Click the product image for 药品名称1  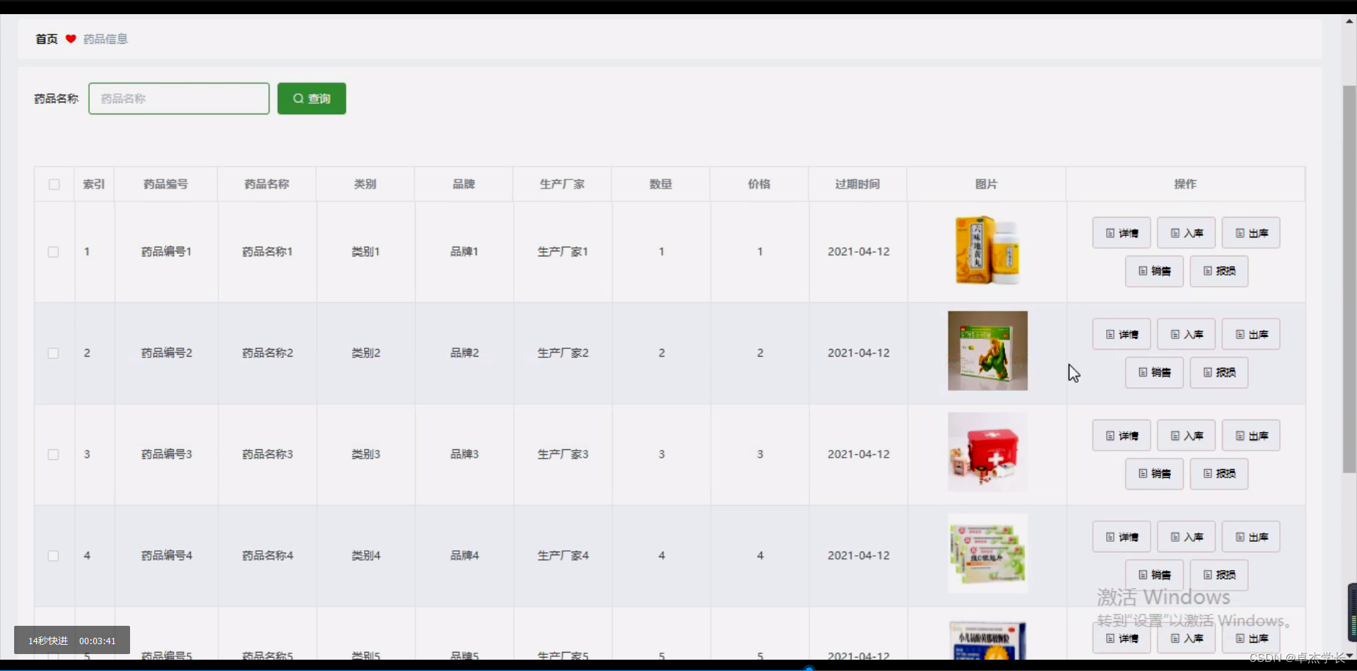click(987, 251)
